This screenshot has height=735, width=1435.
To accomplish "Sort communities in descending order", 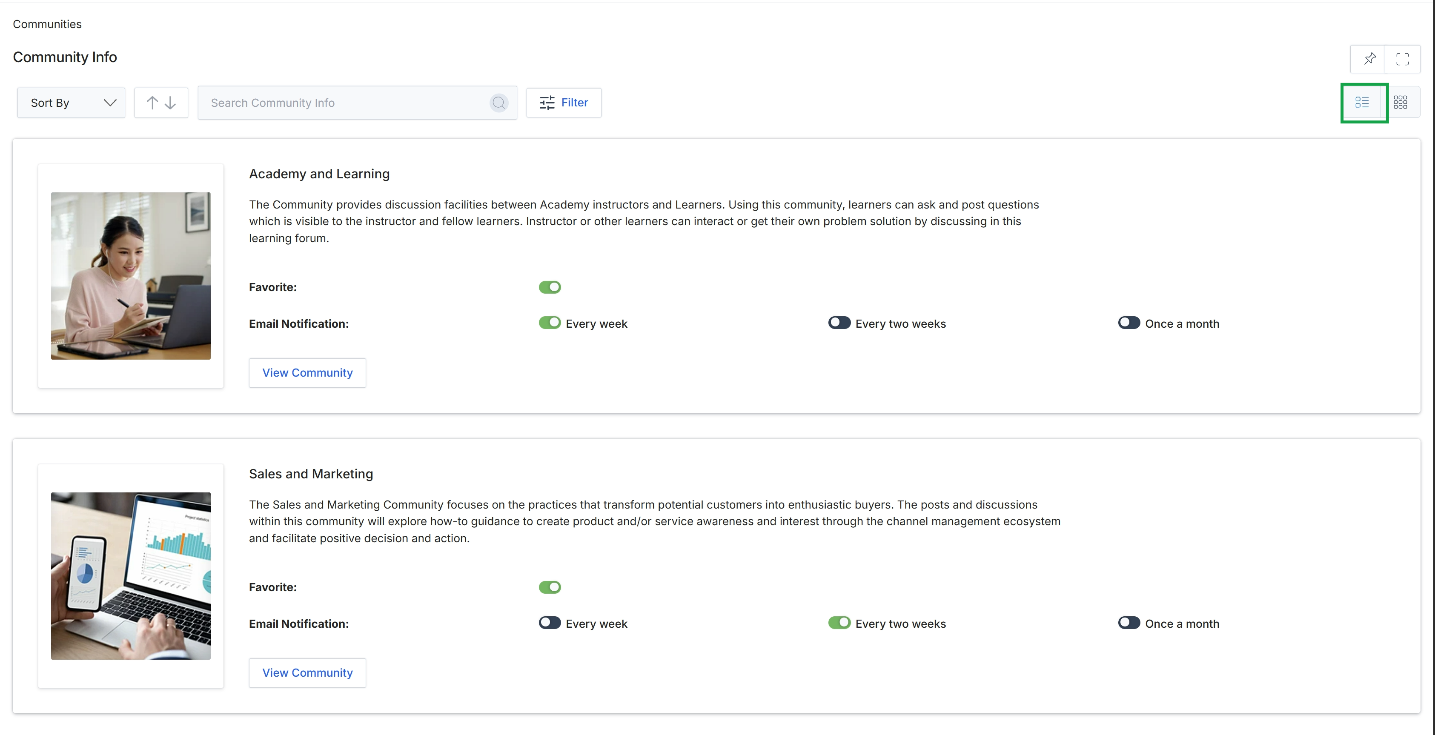I will (x=170, y=103).
